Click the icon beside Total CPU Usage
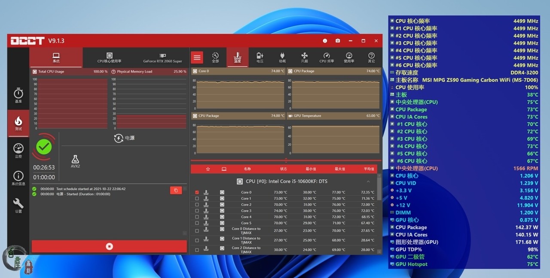This screenshot has width=550, height=278. click(35, 72)
